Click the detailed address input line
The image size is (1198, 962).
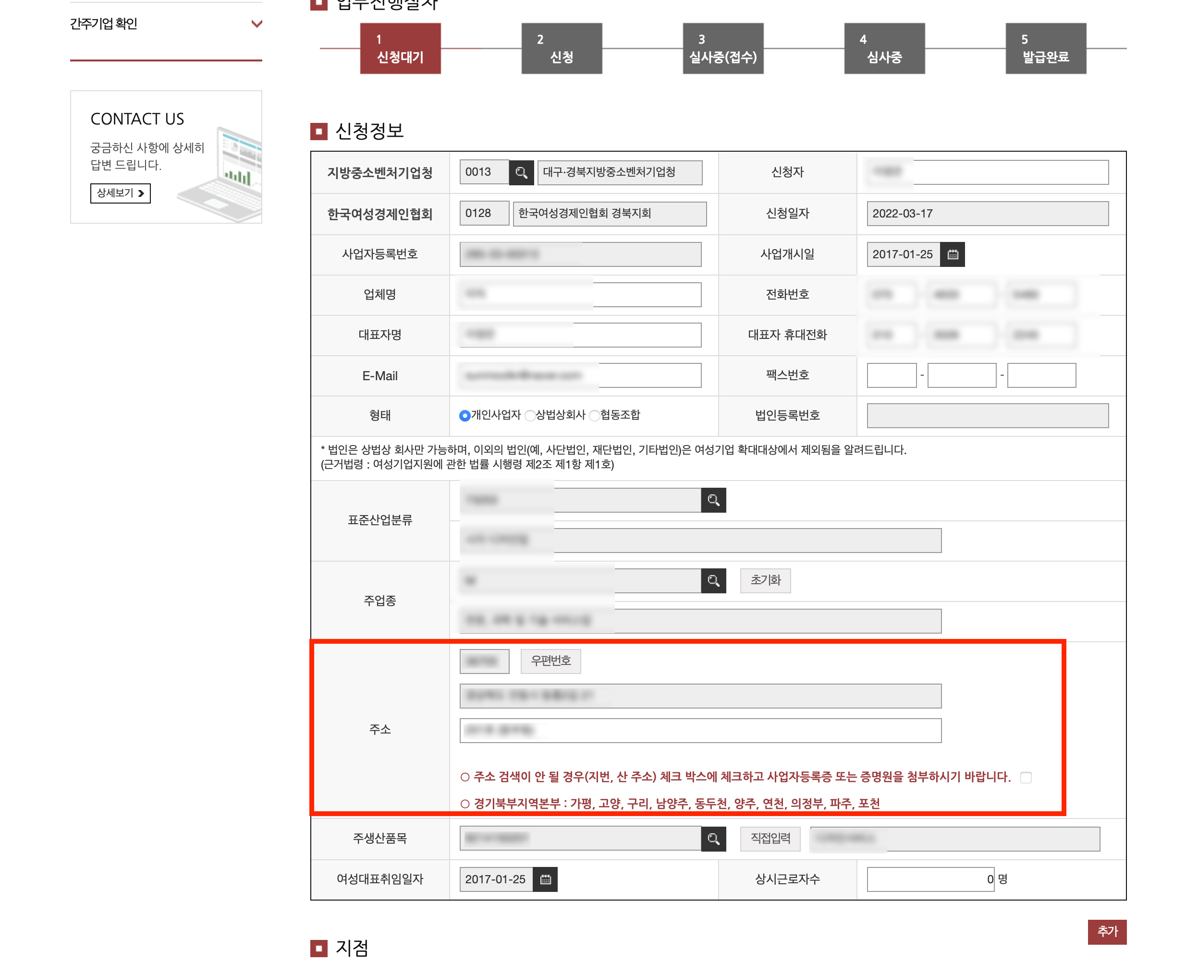point(700,731)
